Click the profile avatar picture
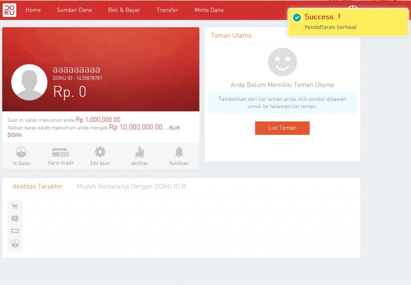Image resolution: width=411 pixels, height=285 pixels. (29, 82)
